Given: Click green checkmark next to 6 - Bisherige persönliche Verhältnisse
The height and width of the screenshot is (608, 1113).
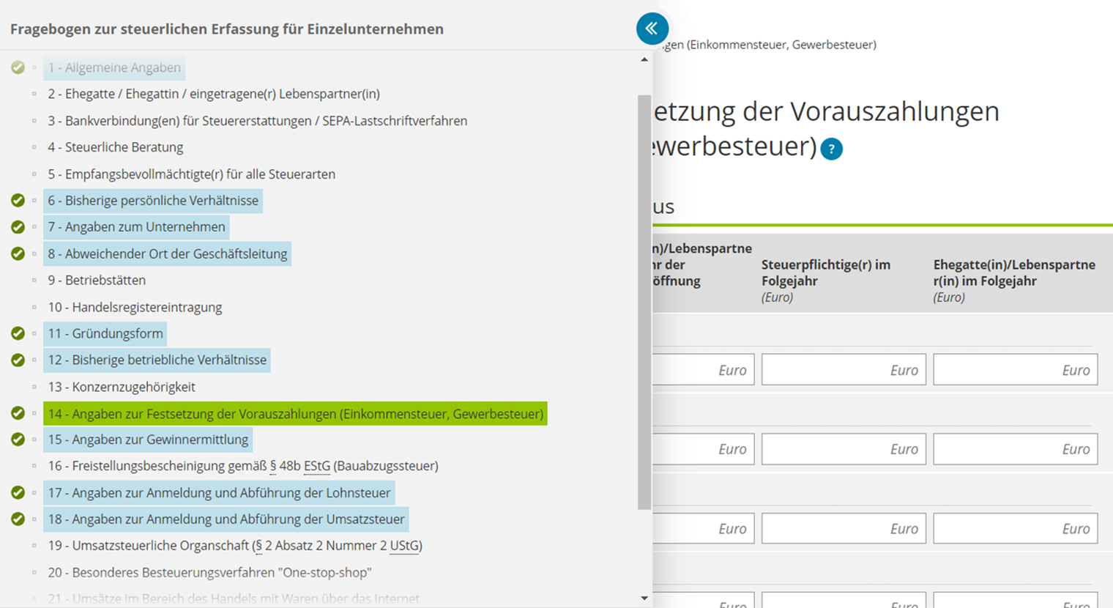Looking at the screenshot, I should 18,201.
